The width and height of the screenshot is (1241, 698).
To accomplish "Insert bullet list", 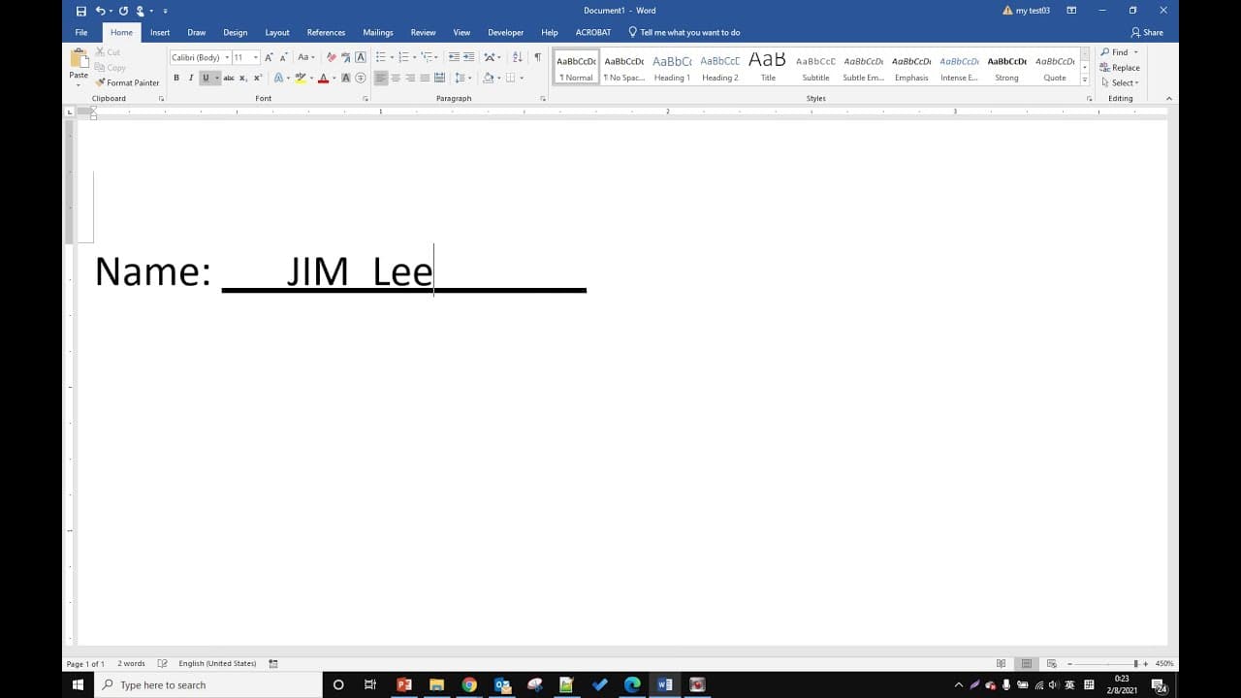I will 380,57.
